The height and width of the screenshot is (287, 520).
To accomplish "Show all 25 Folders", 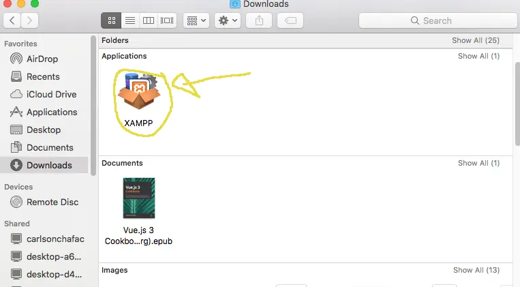I will click(475, 40).
